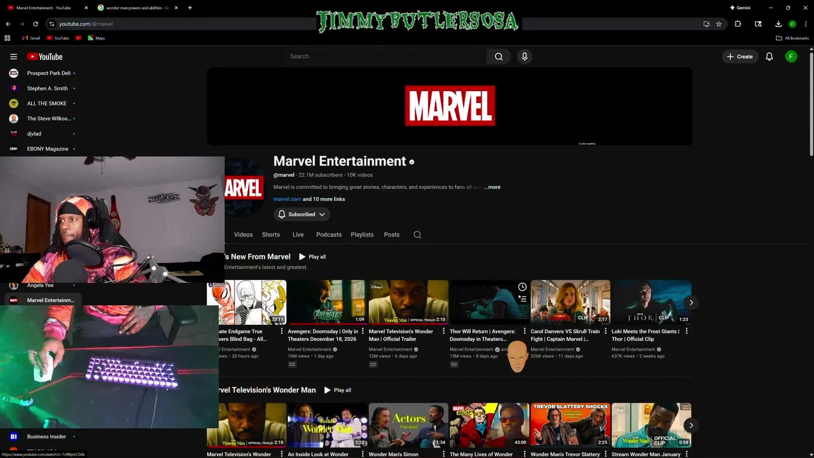Click Marvel channel banner image
Screen dimensions: 814x458
click(450, 106)
